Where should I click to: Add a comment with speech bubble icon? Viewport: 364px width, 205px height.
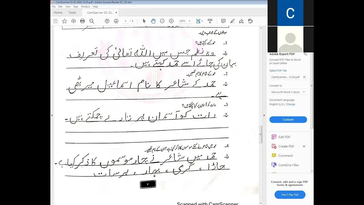tap(223, 21)
